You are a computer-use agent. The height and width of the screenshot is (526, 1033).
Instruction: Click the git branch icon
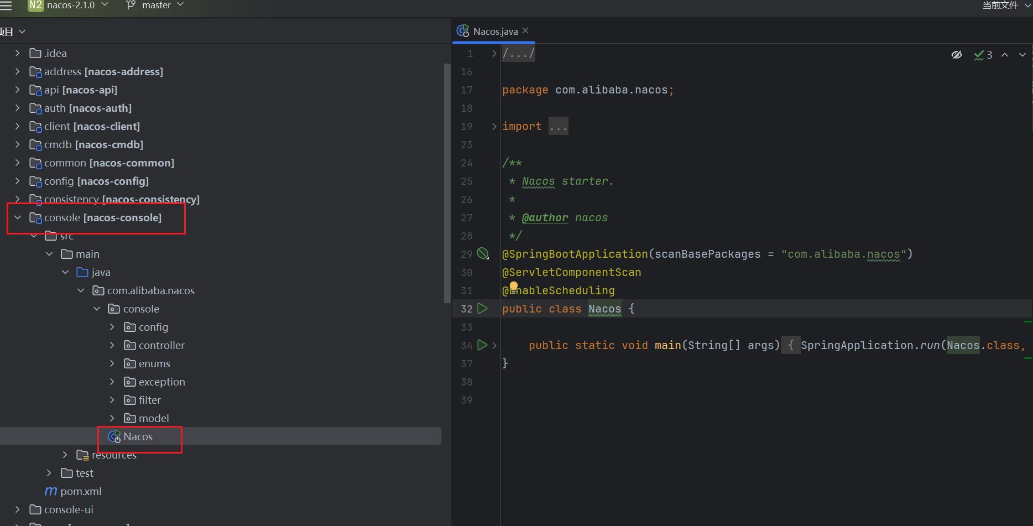tap(131, 5)
